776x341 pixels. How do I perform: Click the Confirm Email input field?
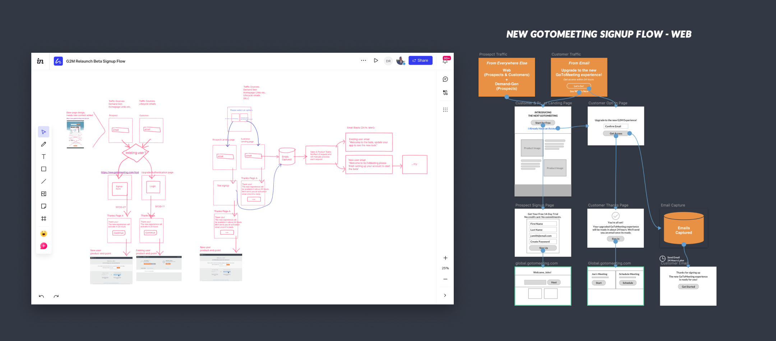tap(616, 126)
